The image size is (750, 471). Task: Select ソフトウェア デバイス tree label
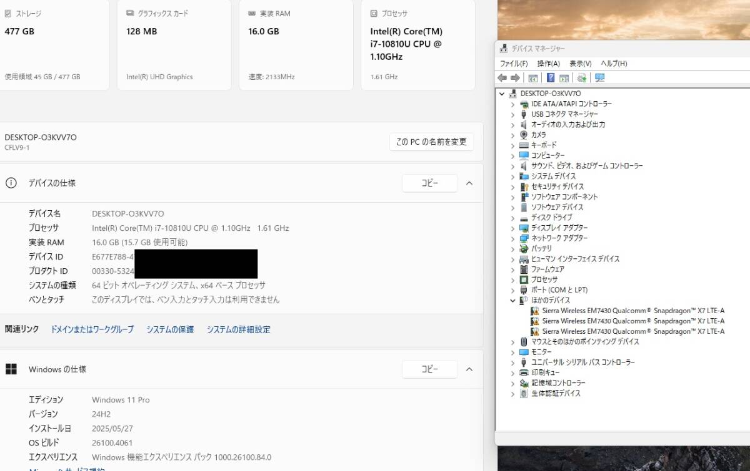[557, 207]
